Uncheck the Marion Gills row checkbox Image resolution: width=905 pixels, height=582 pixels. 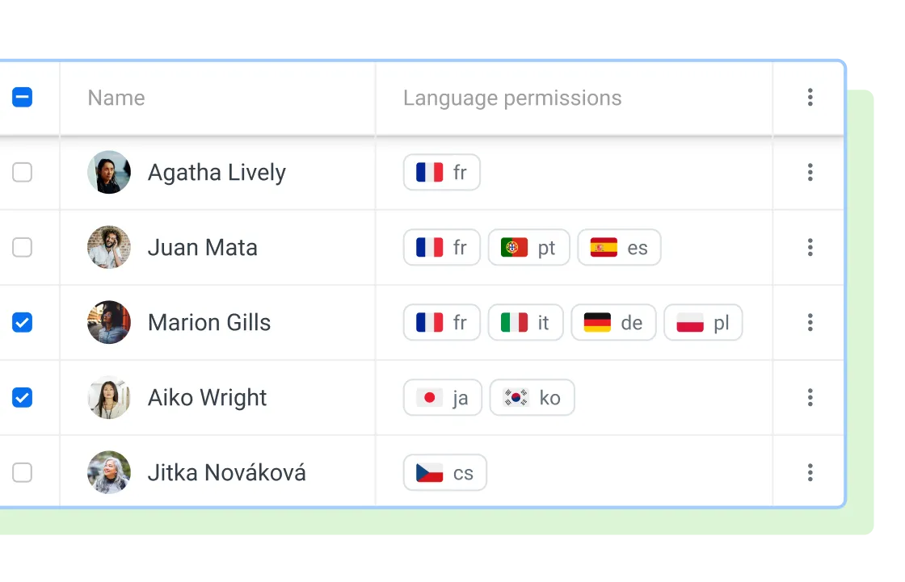[x=23, y=323]
